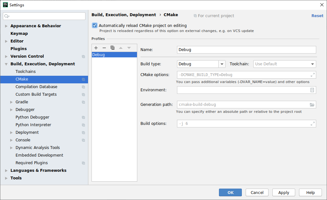The image size is (327, 200).
Task: Browse for a Generation path folder
Action: 312,105
